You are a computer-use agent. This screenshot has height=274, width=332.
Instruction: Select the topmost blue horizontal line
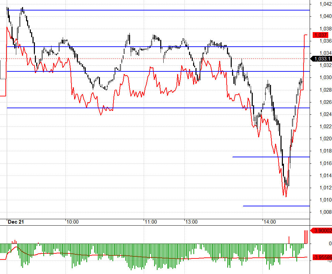[158, 10]
